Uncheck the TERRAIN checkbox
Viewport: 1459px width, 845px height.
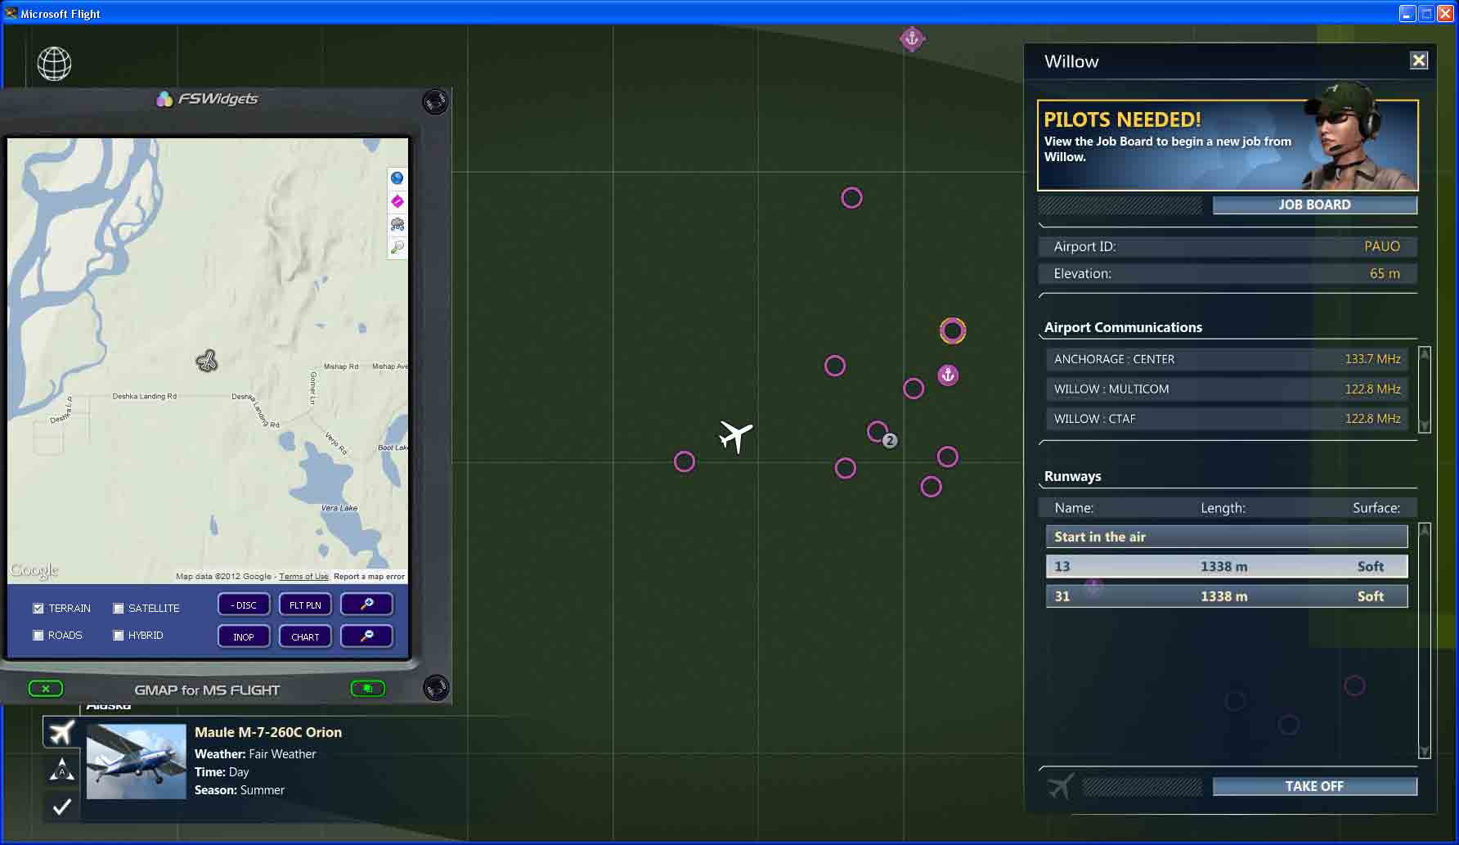tap(38, 608)
